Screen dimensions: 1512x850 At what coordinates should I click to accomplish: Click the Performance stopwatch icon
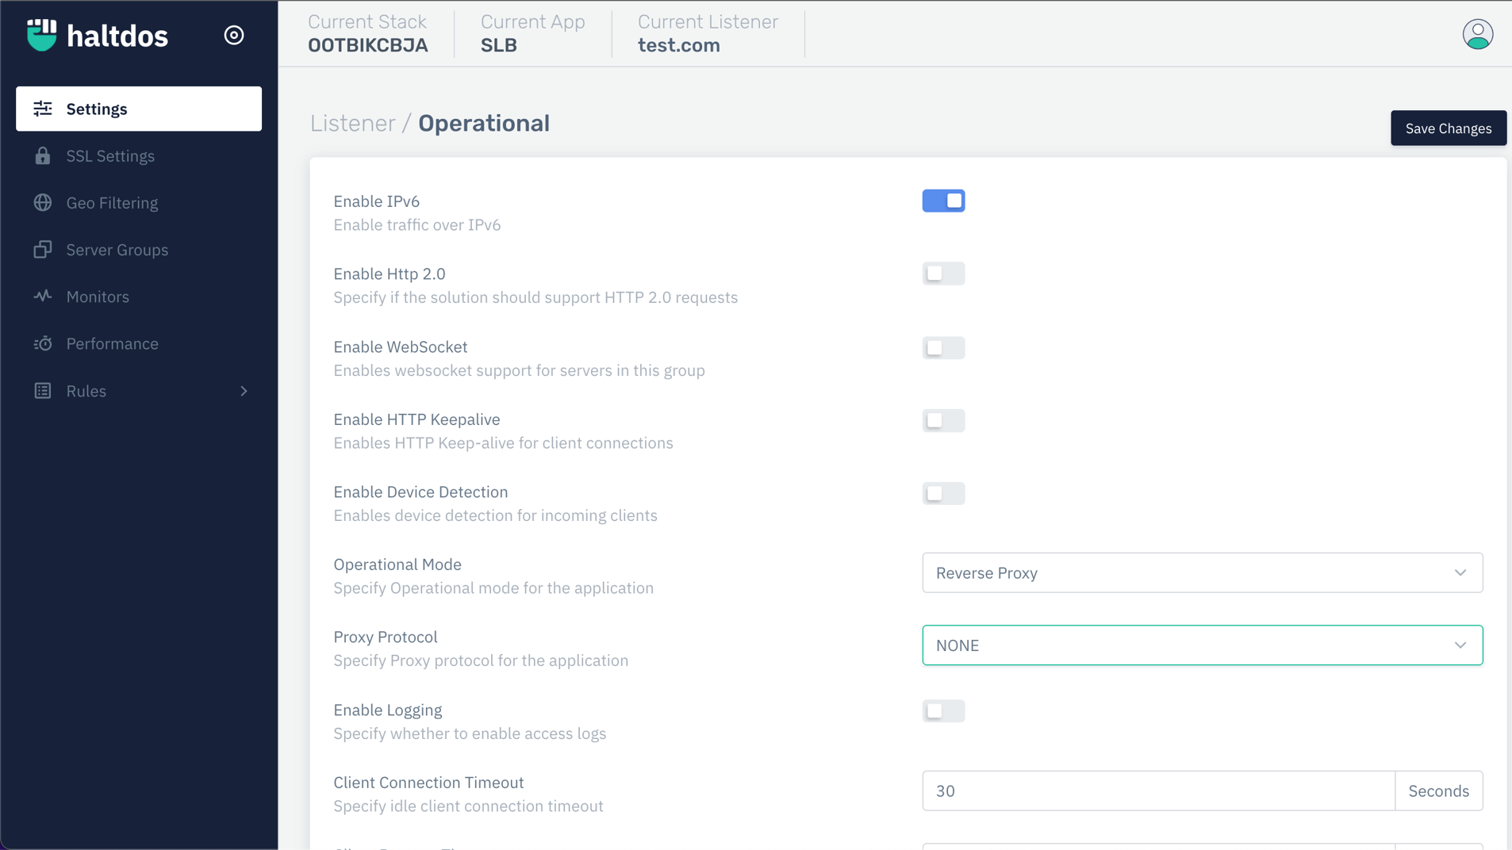[x=43, y=343]
